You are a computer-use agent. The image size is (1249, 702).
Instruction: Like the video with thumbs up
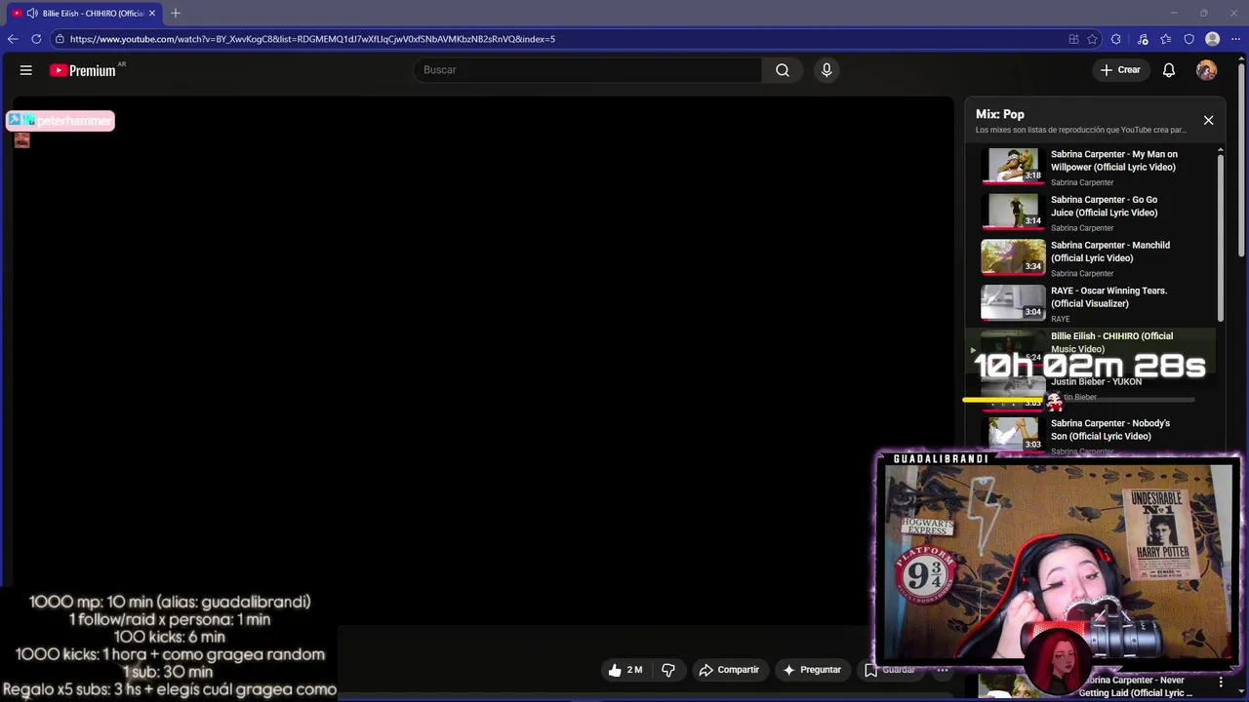[x=625, y=670]
